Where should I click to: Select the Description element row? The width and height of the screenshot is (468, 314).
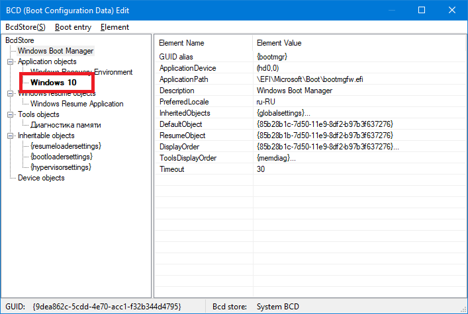coord(310,91)
